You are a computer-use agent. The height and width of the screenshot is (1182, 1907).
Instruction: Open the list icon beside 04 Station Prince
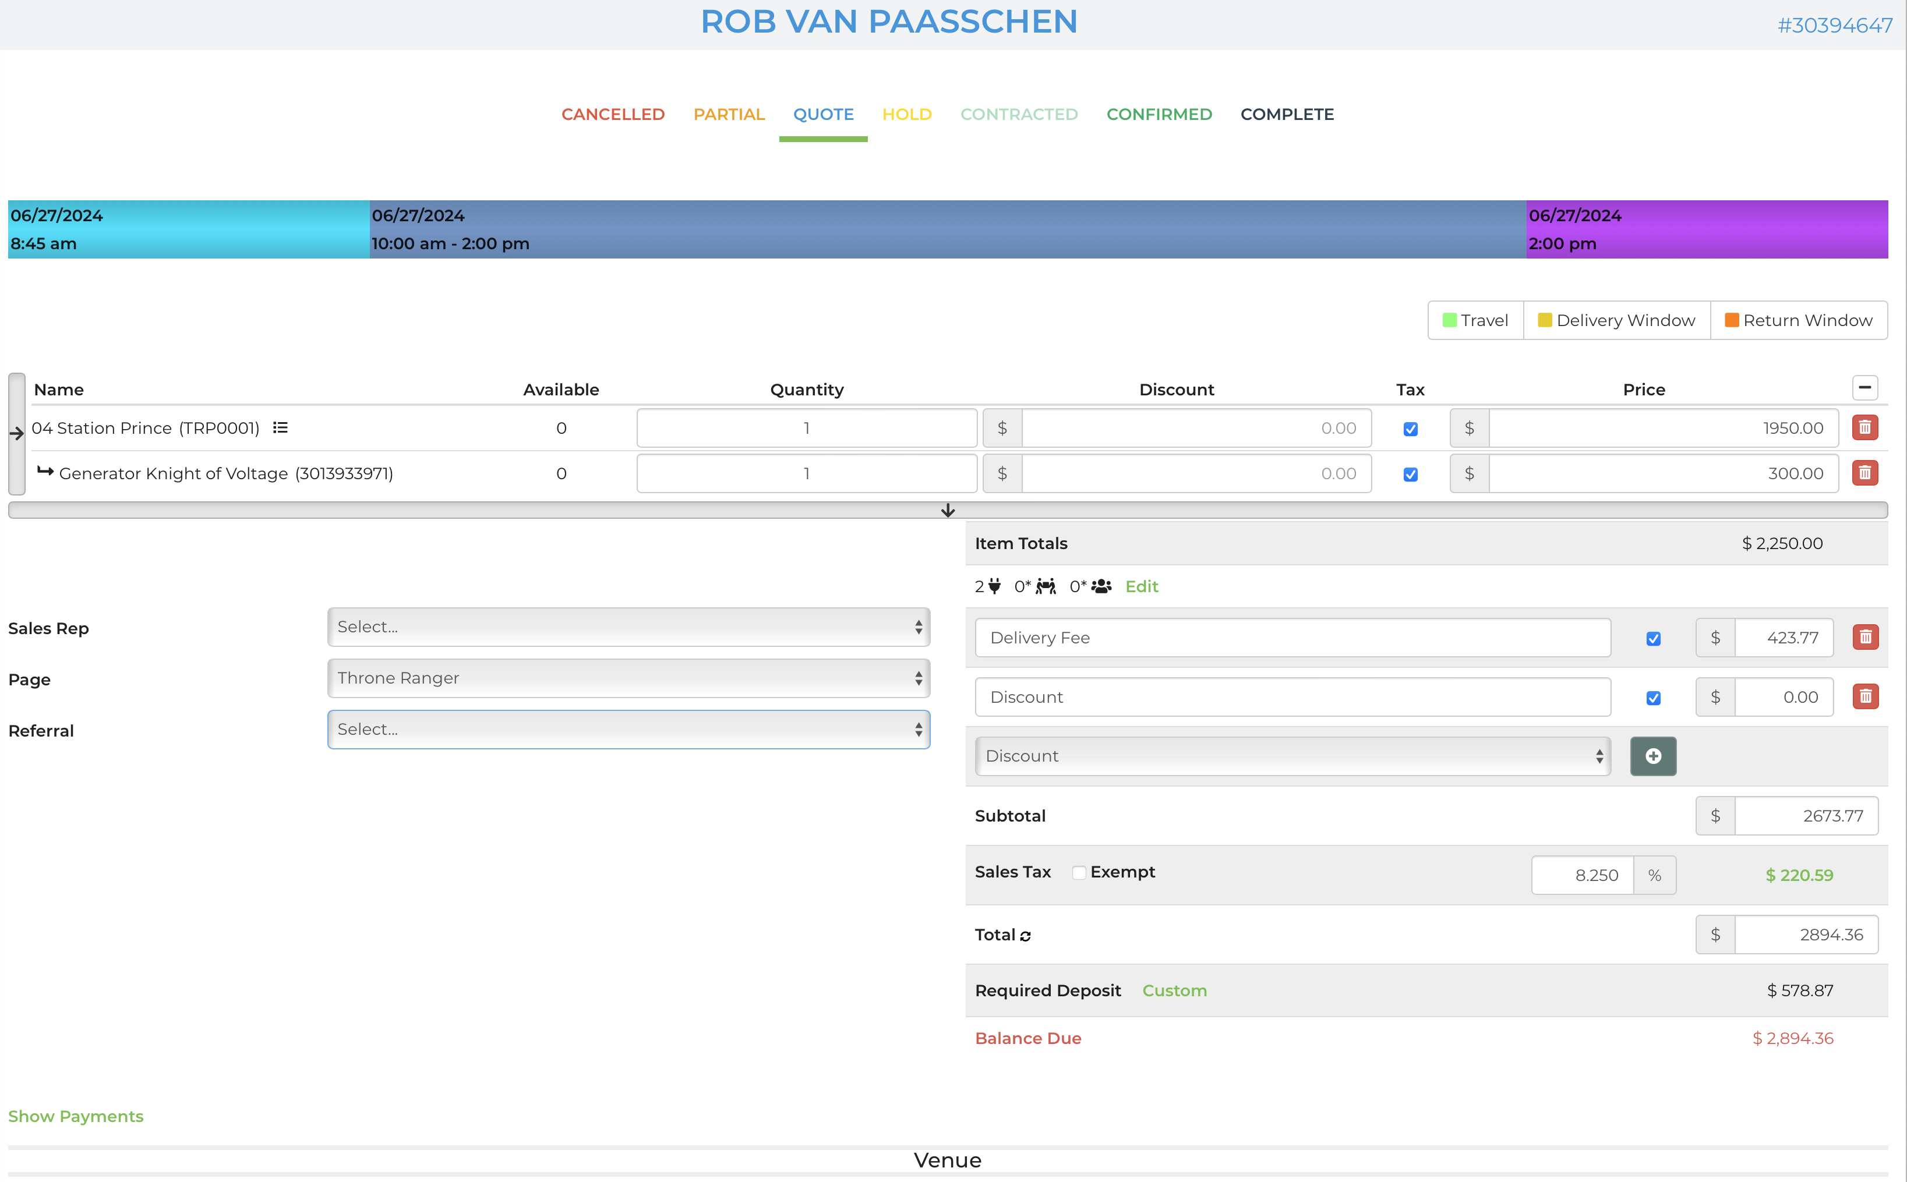tap(280, 427)
